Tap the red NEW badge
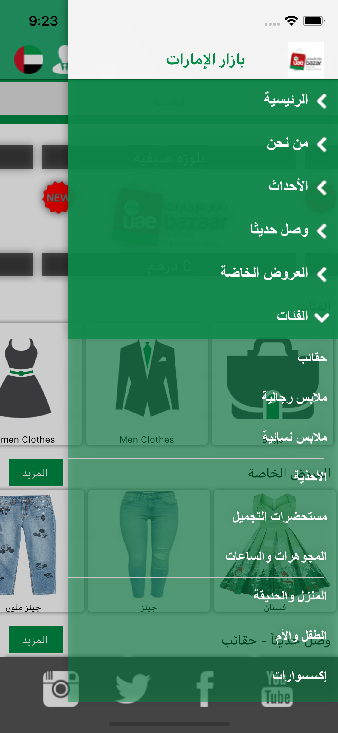338x733 pixels. point(56,197)
